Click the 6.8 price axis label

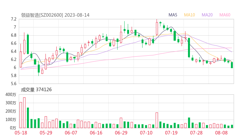tap(13, 35)
